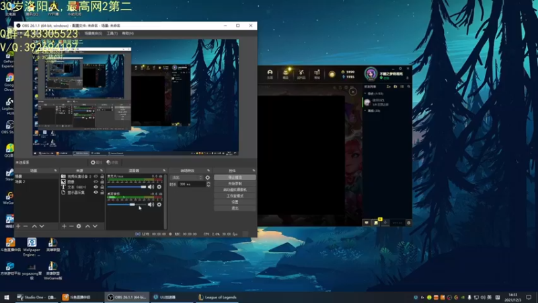The width and height of the screenshot is (538, 303).
Task: Increase transition duration with the up arrow
Action: coord(208,182)
